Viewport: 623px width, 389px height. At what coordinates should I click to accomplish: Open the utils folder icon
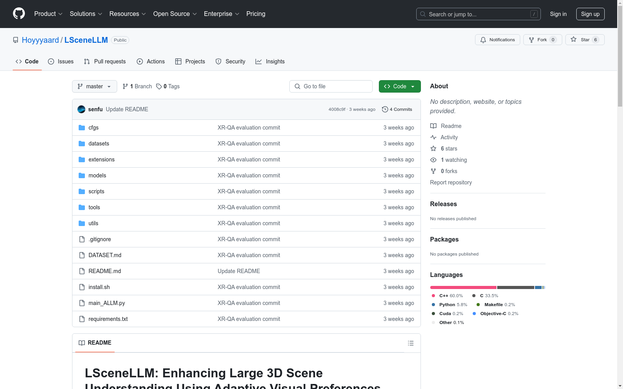[82, 223]
